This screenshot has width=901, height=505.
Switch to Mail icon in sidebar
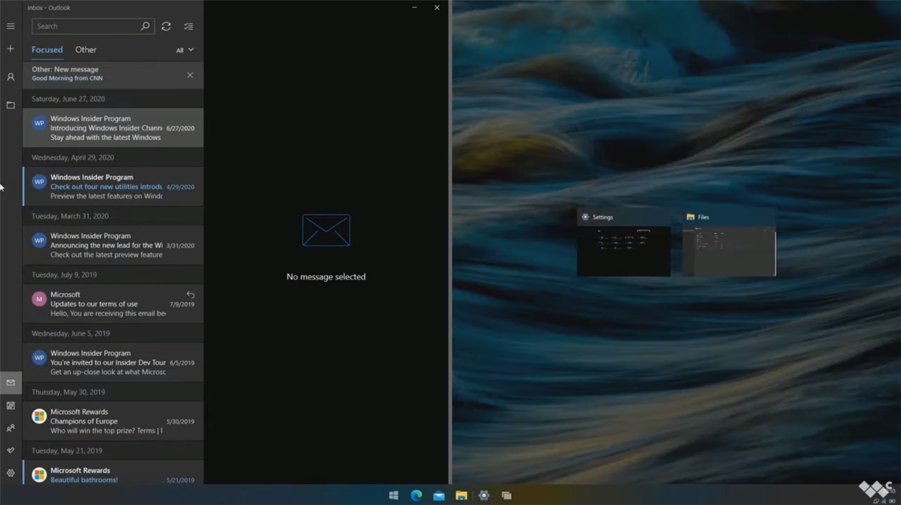(11, 382)
